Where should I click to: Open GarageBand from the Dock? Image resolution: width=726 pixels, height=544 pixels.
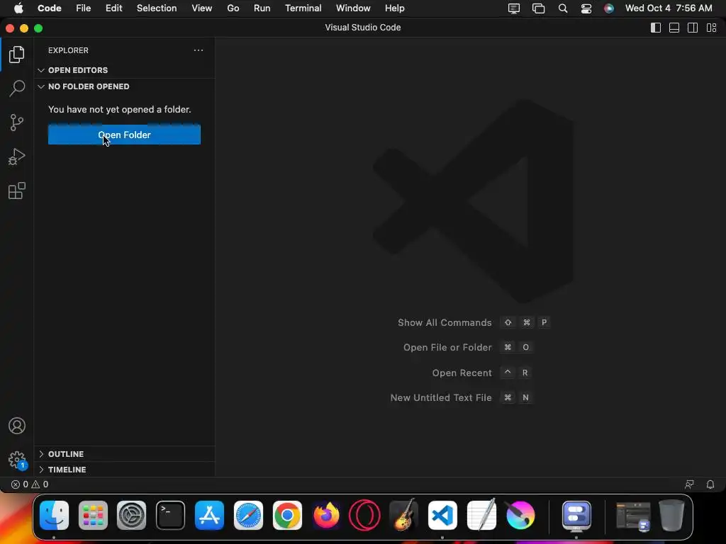(x=403, y=515)
